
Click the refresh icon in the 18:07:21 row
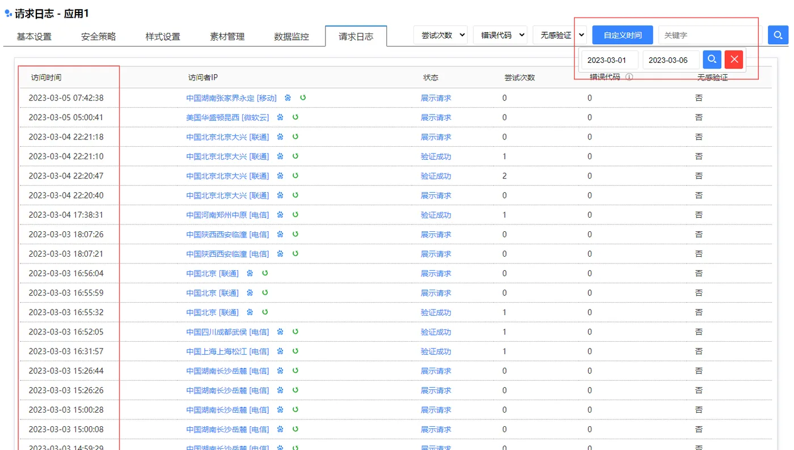(295, 253)
